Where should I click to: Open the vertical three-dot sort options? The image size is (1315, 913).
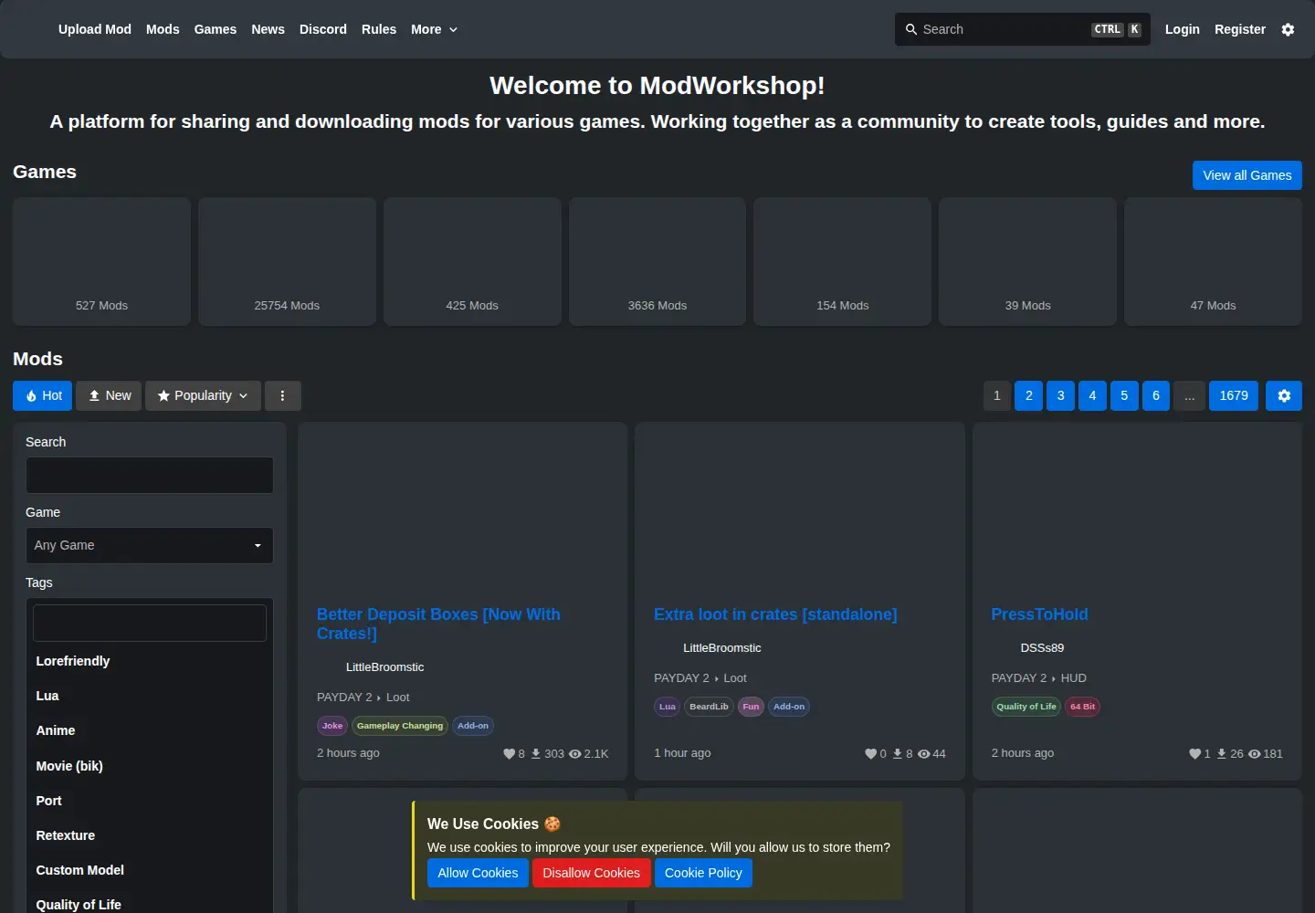[282, 395]
